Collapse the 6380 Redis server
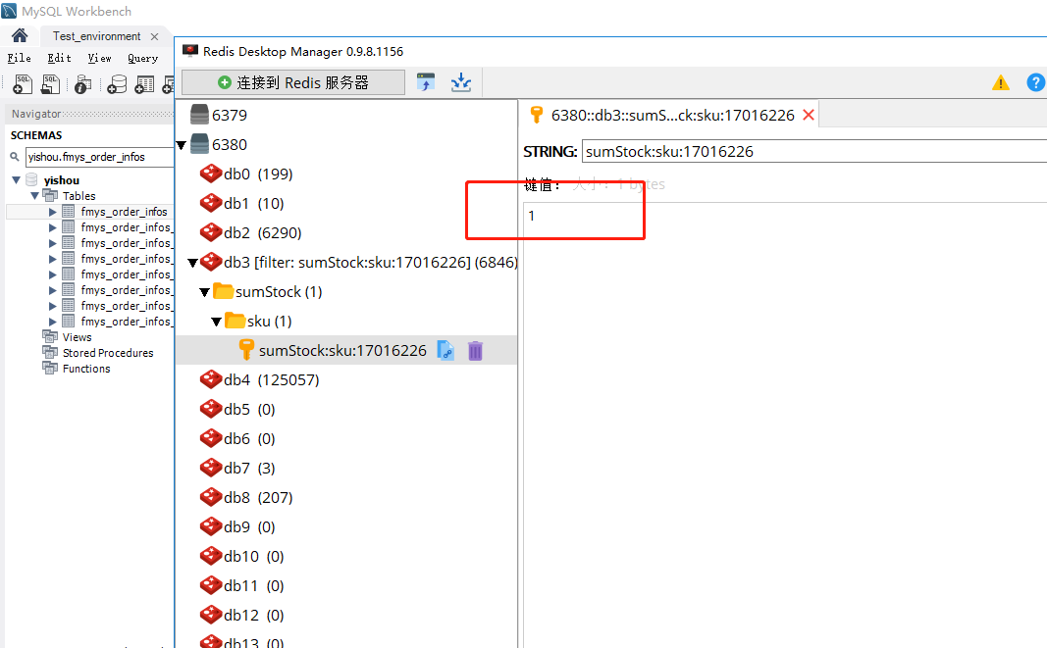Screen dimensions: 1047x648 tap(181, 145)
